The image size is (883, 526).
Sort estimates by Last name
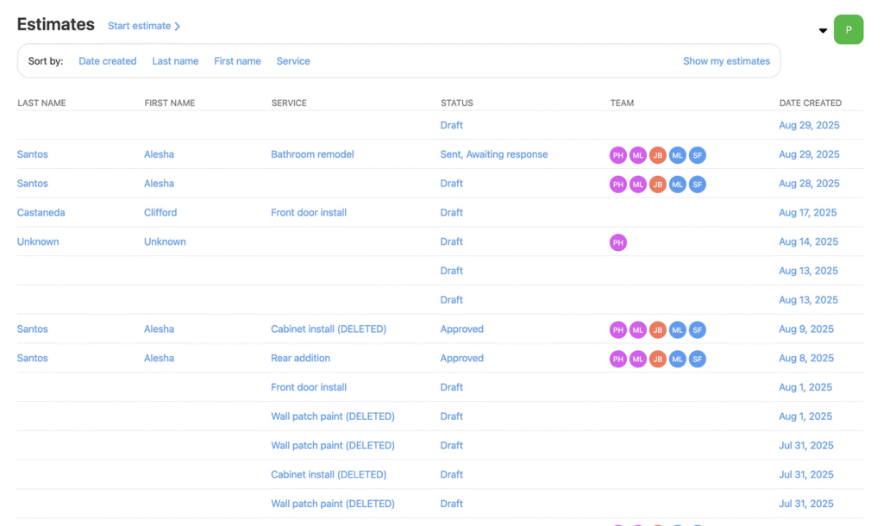175,61
